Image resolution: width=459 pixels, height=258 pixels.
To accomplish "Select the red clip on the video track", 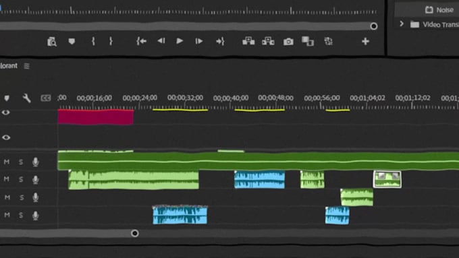I will pos(96,117).
